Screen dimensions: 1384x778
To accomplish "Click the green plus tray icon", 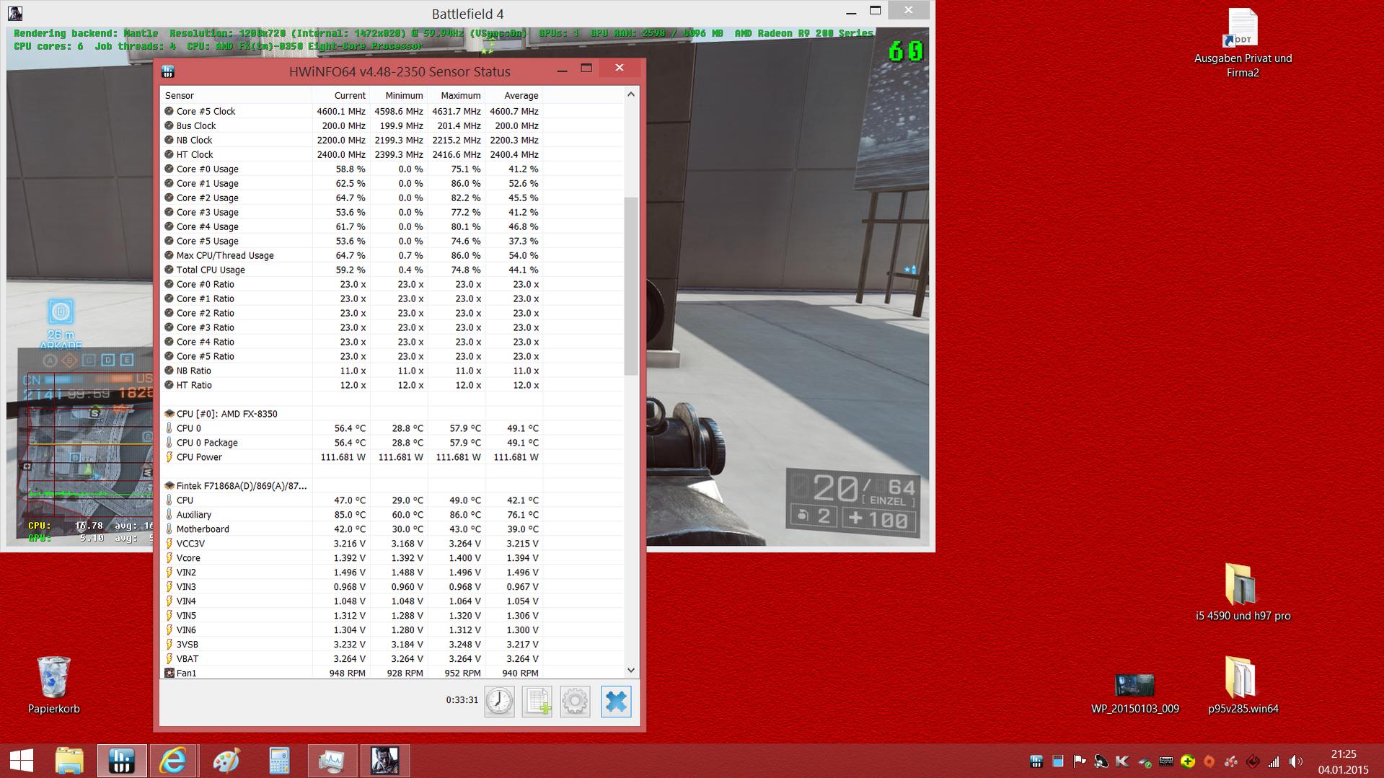I will (1188, 761).
